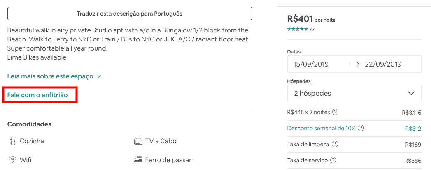Click the R$401 por noite price

pos(311,19)
